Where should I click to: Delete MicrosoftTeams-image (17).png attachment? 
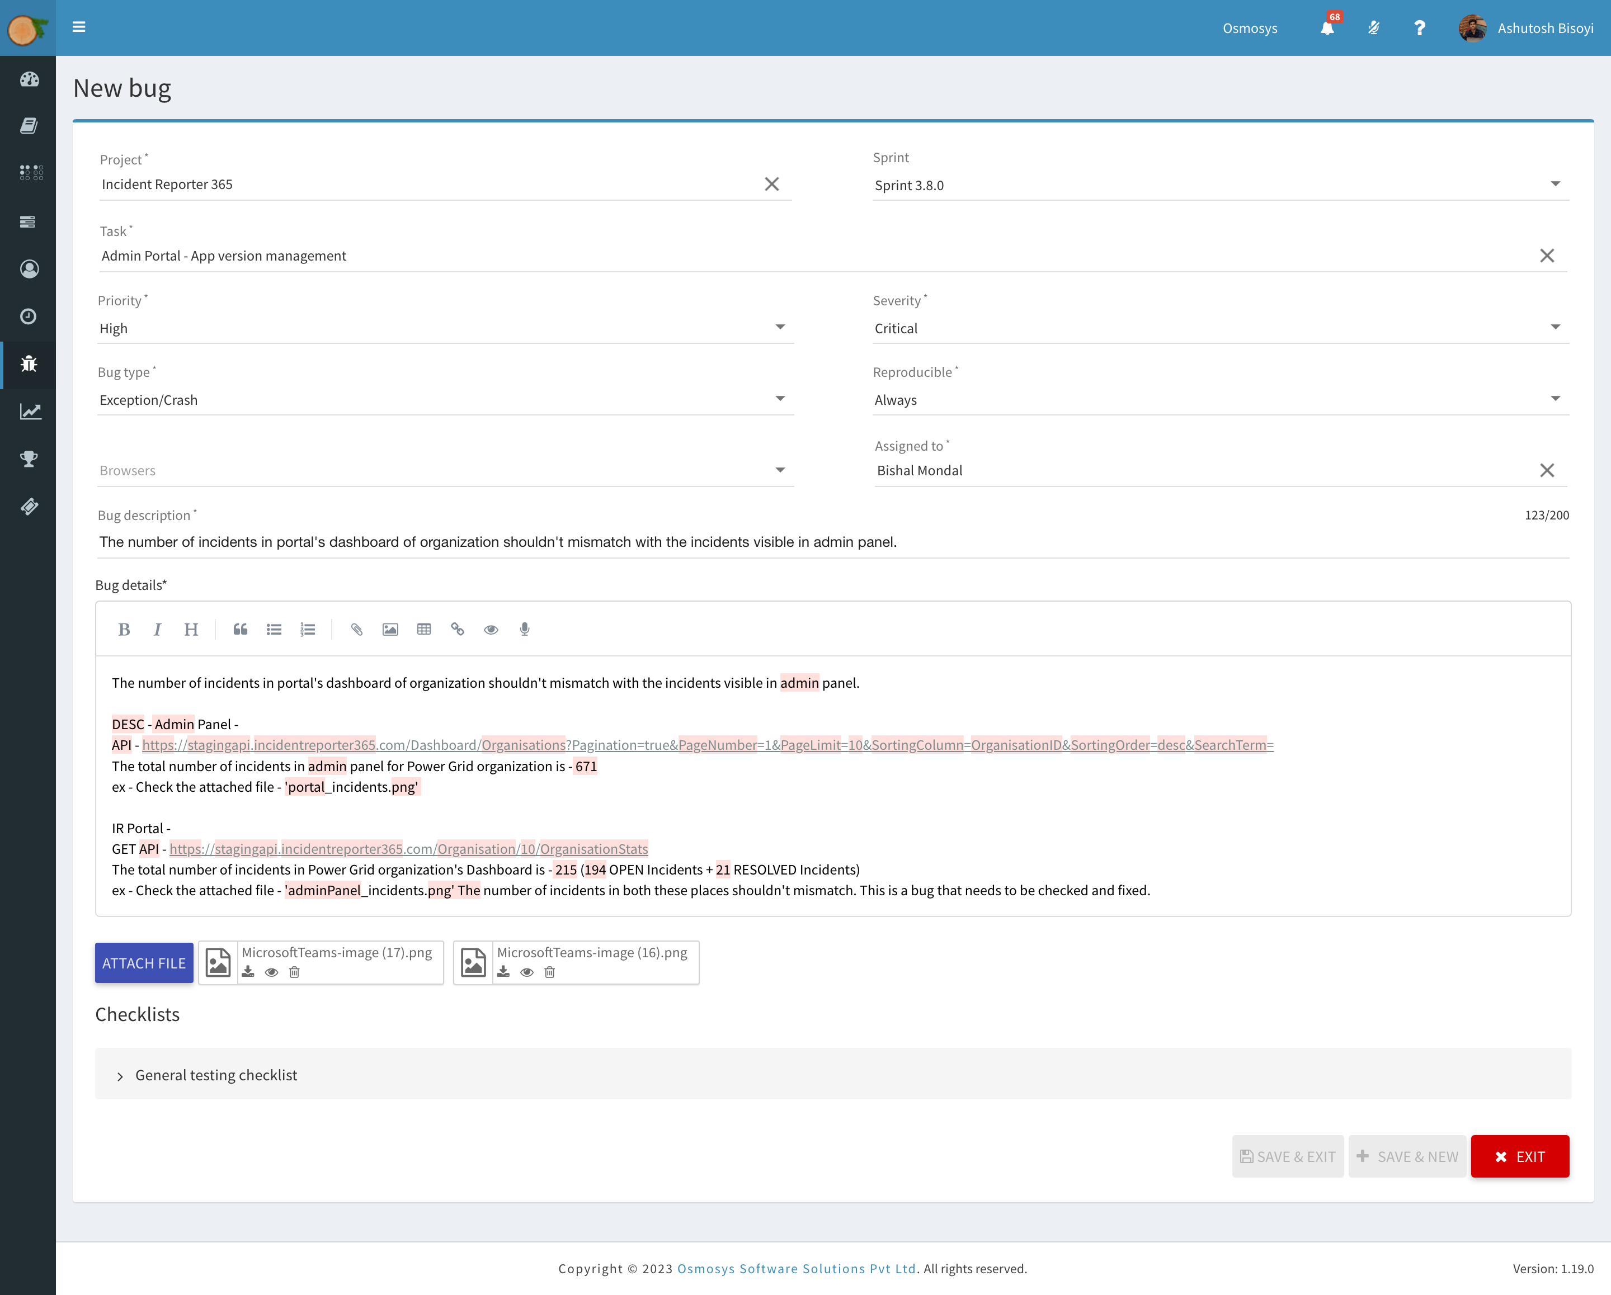click(294, 972)
